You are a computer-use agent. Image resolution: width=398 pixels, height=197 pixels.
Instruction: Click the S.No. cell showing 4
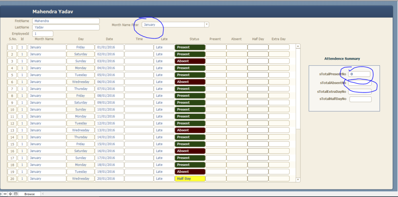[x=12, y=68]
